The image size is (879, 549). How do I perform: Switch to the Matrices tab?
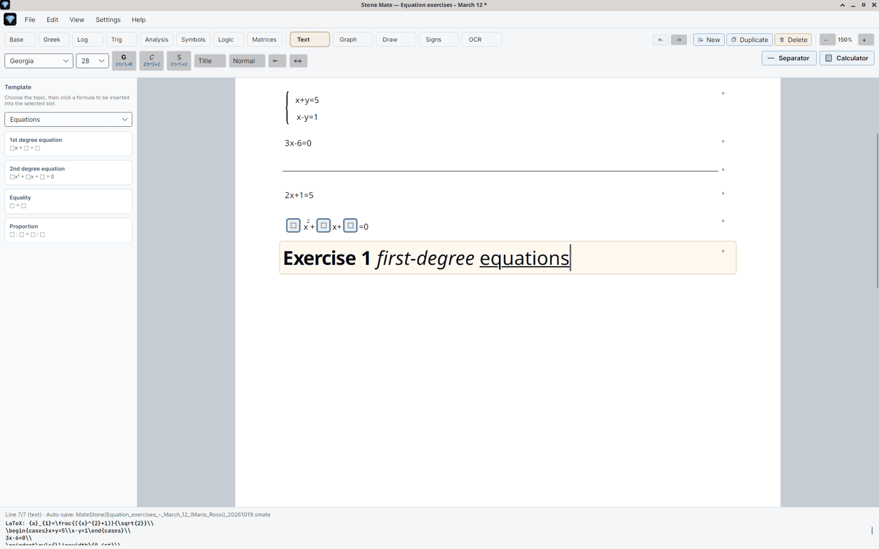tap(264, 40)
